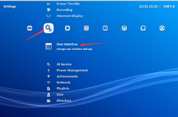Click the Onscreen Display monitor icon
The width and height of the screenshot is (178, 117).
click(48, 16)
